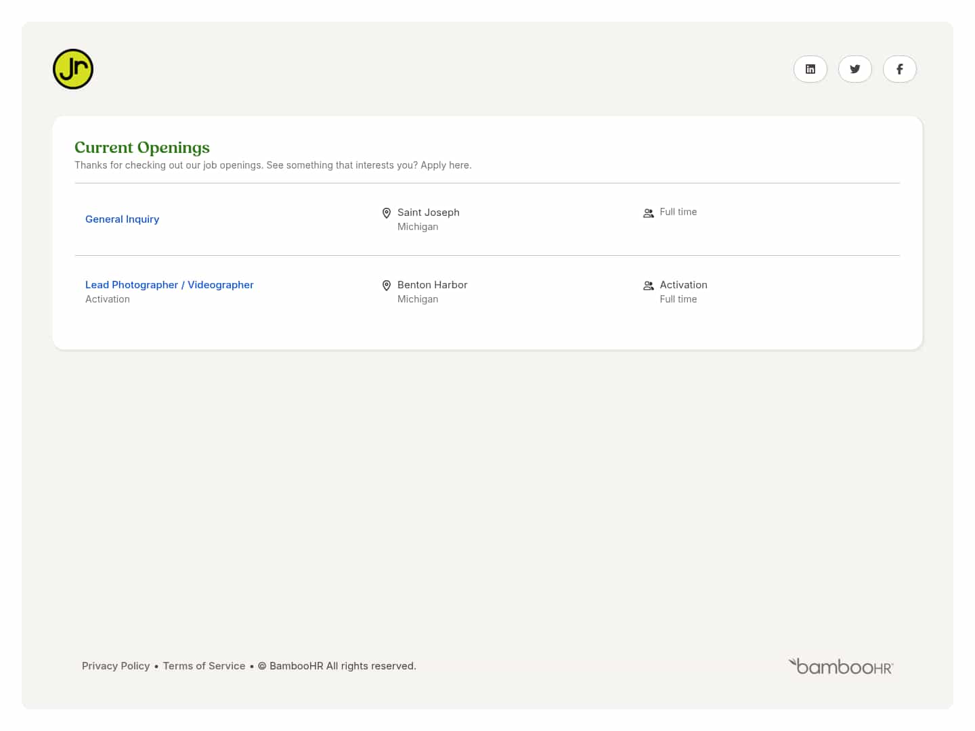Visit the Facebook page icon
Viewport: 975px width, 731px height.
click(x=899, y=69)
